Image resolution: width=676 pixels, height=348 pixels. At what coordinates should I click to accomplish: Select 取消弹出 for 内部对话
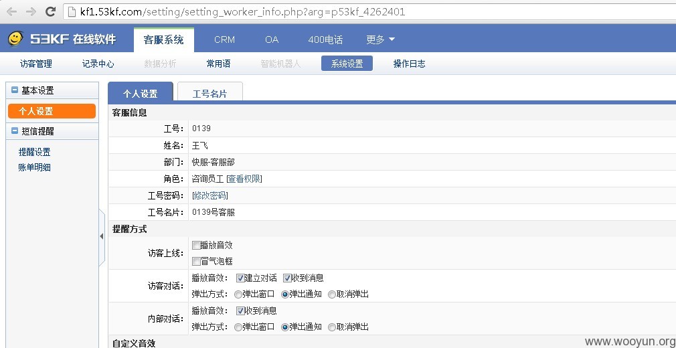tap(332, 327)
